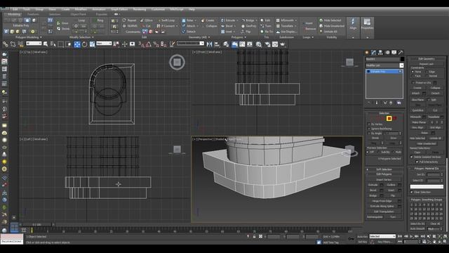
Task: Toggle Preserve UVs checkbox
Action: pyautogui.click(x=413, y=83)
